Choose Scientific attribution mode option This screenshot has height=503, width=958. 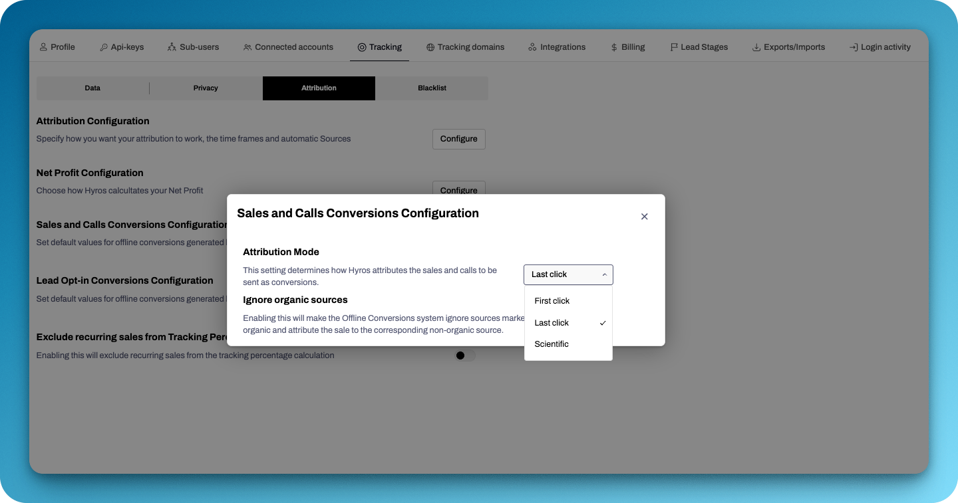pos(552,344)
